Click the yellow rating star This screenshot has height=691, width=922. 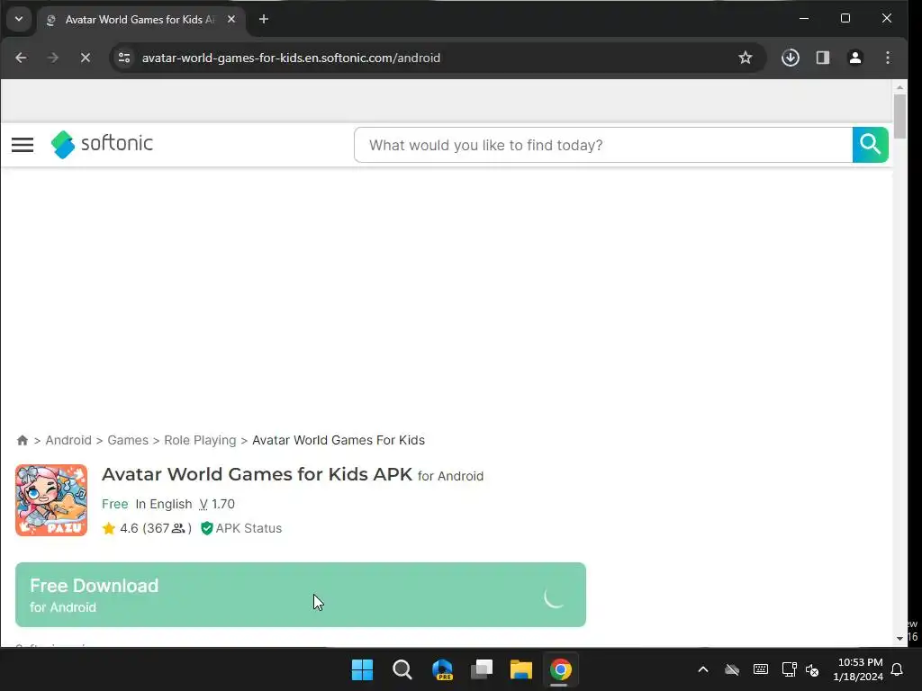pyautogui.click(x=109, y=528)
